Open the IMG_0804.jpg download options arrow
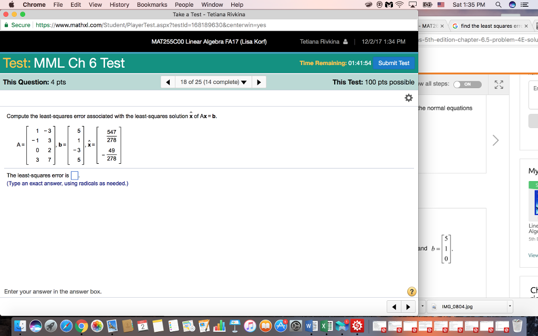 tap(509, 306)
